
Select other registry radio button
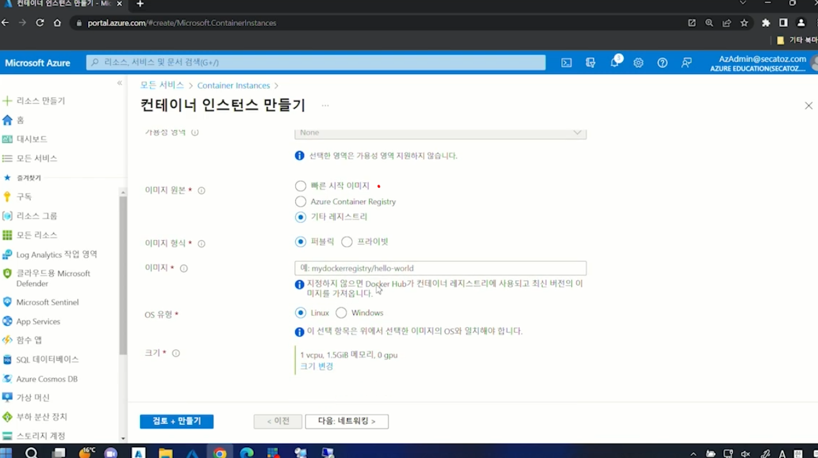pyautogui.click(x=301, y=217)
